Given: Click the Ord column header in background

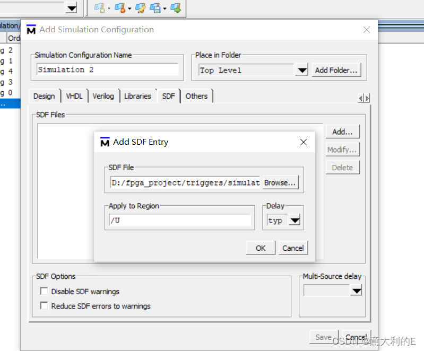Looking at the screenshot, I should (14, 38).
